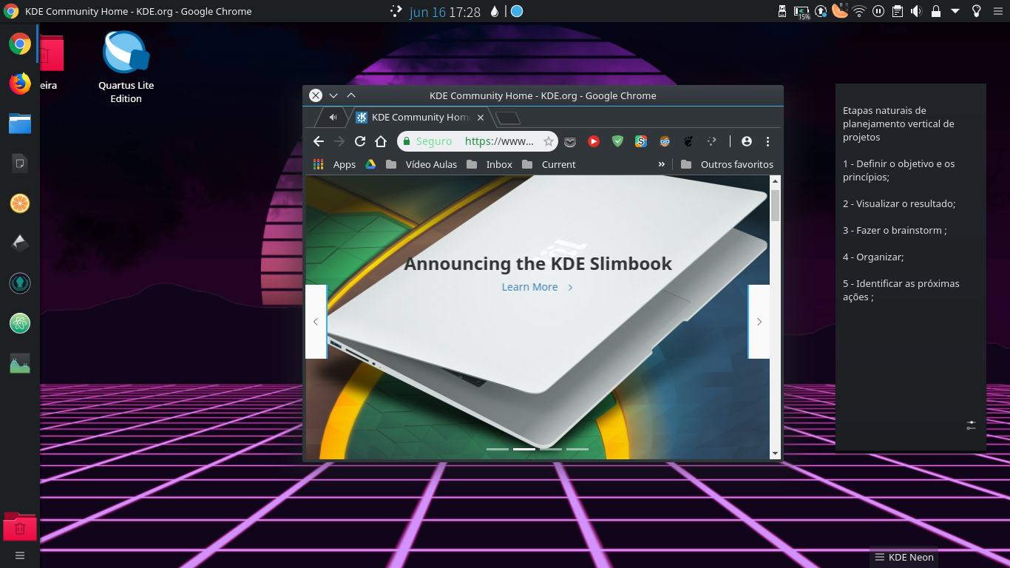Open the Chrome user profile icon
Viewport: 1010px width, 568px height.
pyautogui.click(x=746, y=141)
